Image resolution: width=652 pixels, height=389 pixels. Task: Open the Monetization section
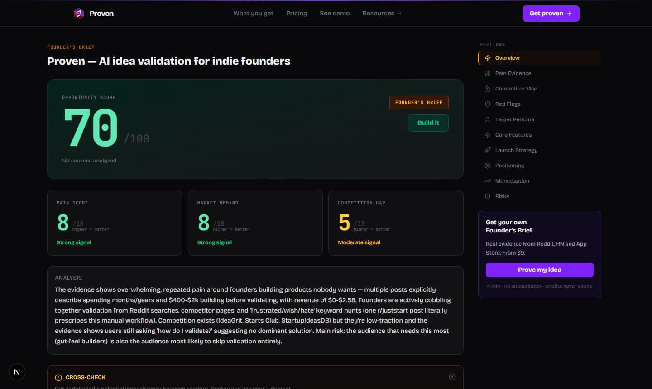click(540, 181)
